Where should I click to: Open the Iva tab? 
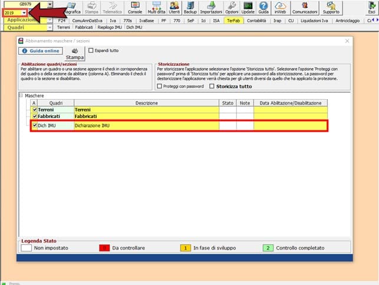pyautogui.click(x=113, y=21)
